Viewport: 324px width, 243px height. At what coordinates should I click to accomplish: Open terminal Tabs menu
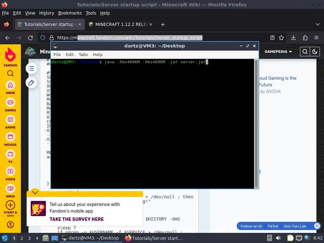pyautogui.click(x=83, y=54)
